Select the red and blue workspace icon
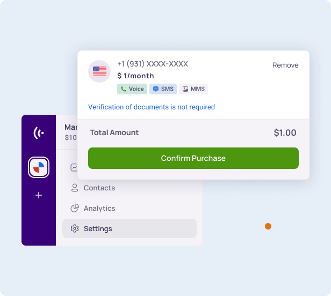 tap(39, 167)
